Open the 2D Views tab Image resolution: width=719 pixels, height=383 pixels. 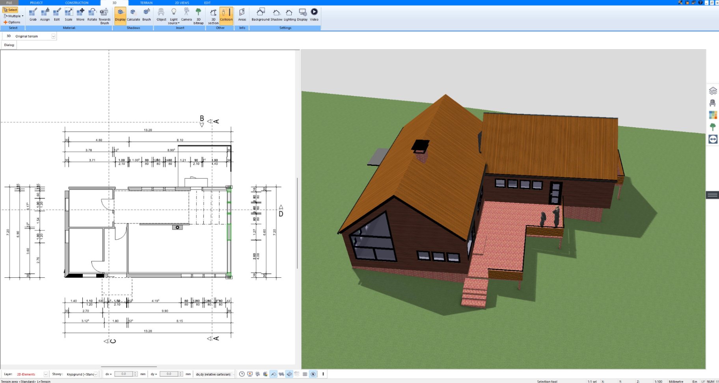182,3
